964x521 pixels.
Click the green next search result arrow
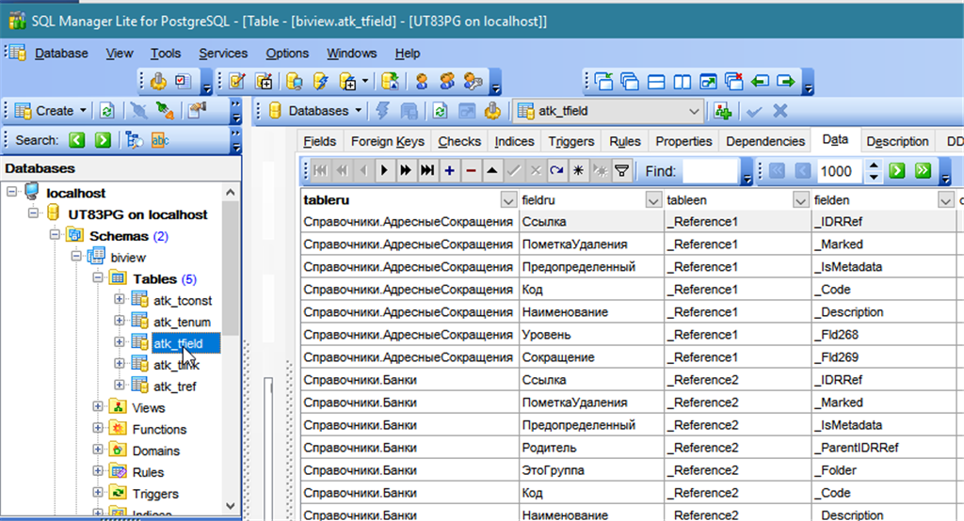(103, 140)
